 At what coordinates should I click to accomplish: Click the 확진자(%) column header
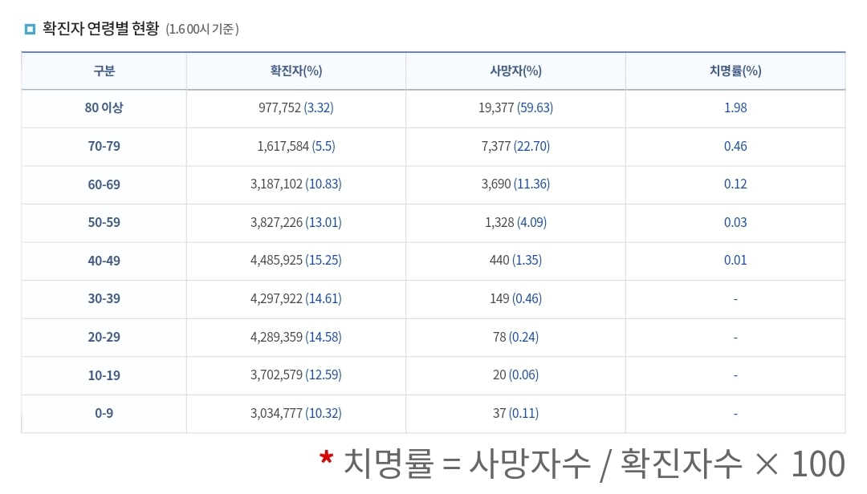tap(295, 71)
